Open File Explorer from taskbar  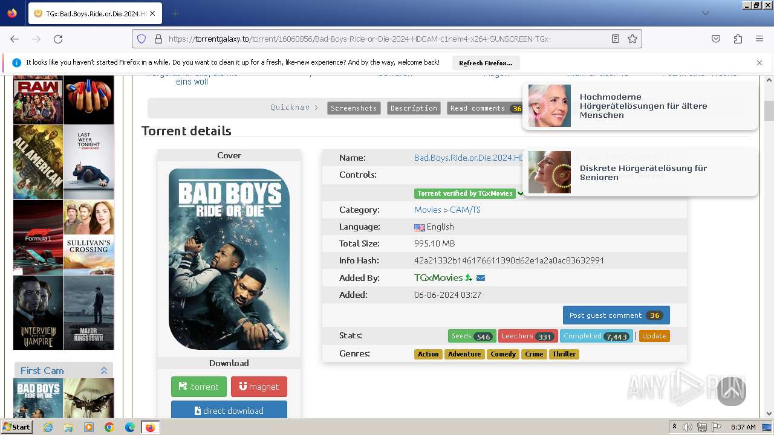(68, 427)
